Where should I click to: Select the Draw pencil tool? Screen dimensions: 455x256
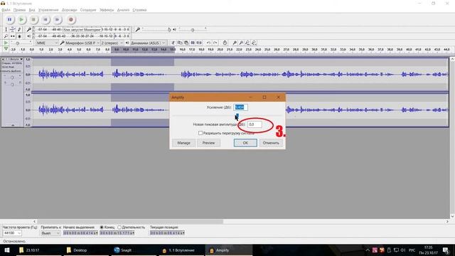click(19, 29)
